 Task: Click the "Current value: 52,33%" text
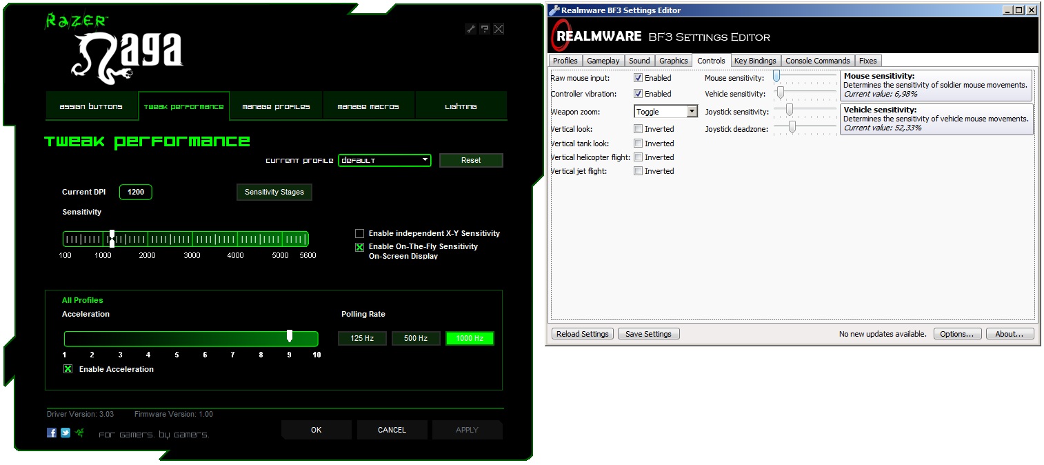point(883,128)
